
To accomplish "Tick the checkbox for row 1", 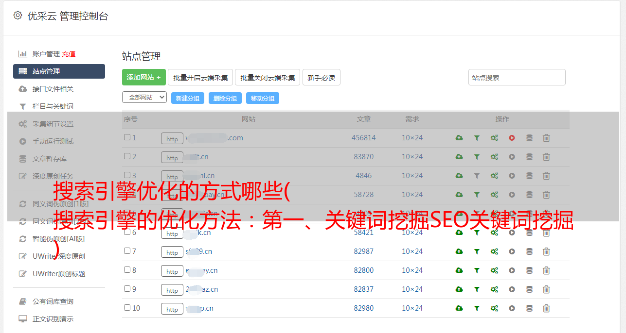I will (x=127, y=137).
